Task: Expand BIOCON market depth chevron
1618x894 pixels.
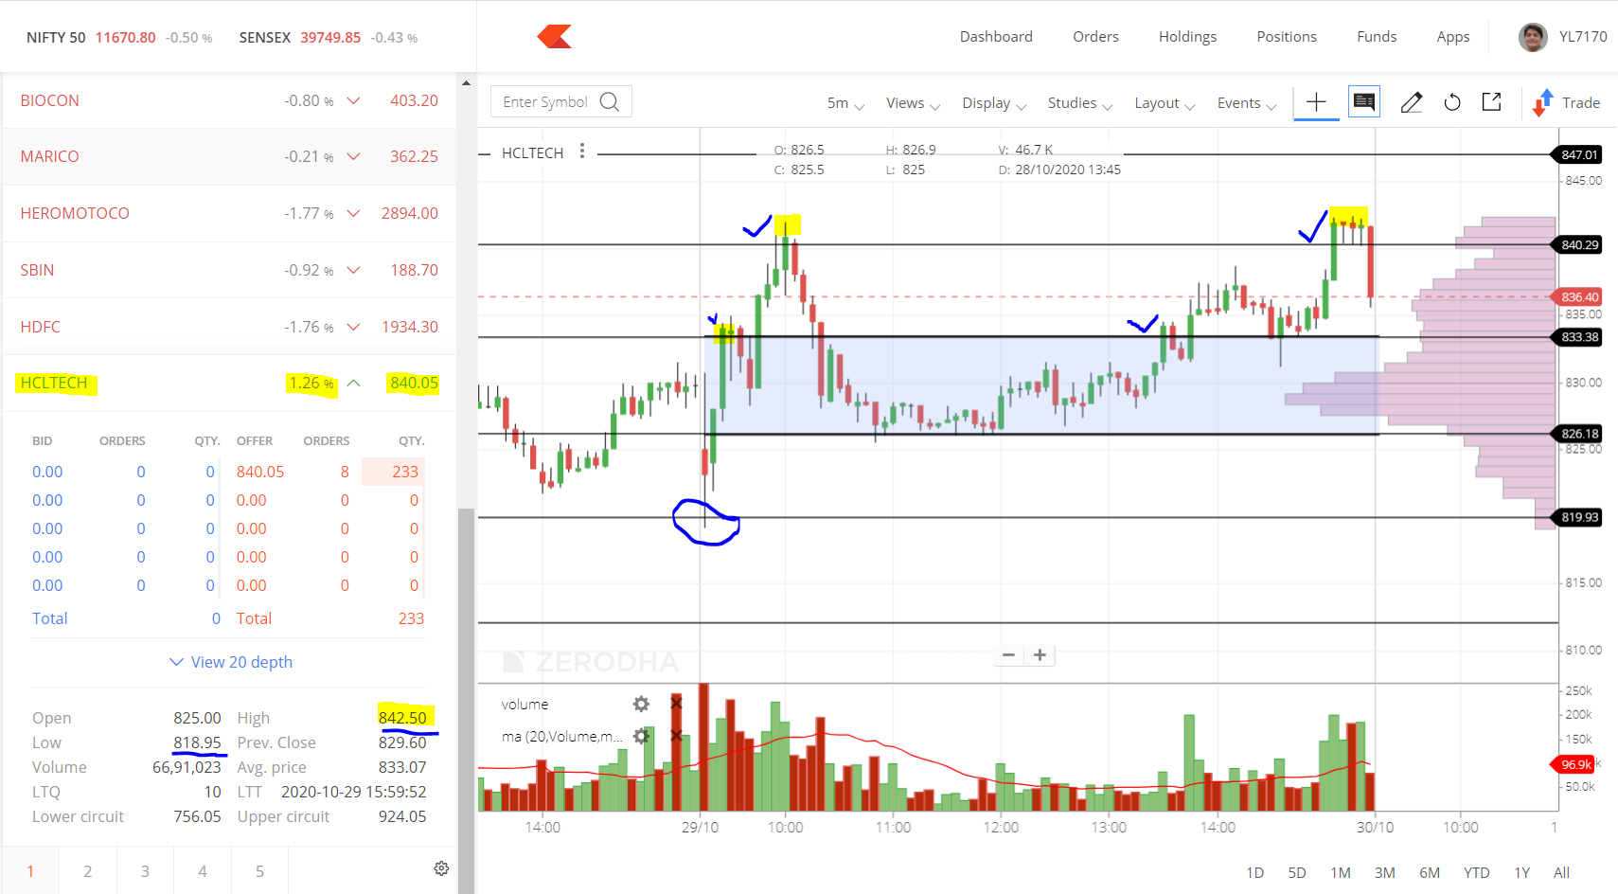Action: point(353,100)
